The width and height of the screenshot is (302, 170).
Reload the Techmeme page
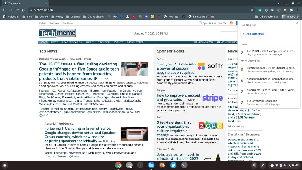point(17,10)
